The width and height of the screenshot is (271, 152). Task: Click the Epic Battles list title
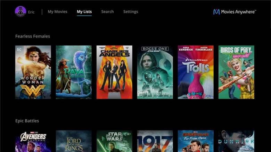(x=27, y=121)
